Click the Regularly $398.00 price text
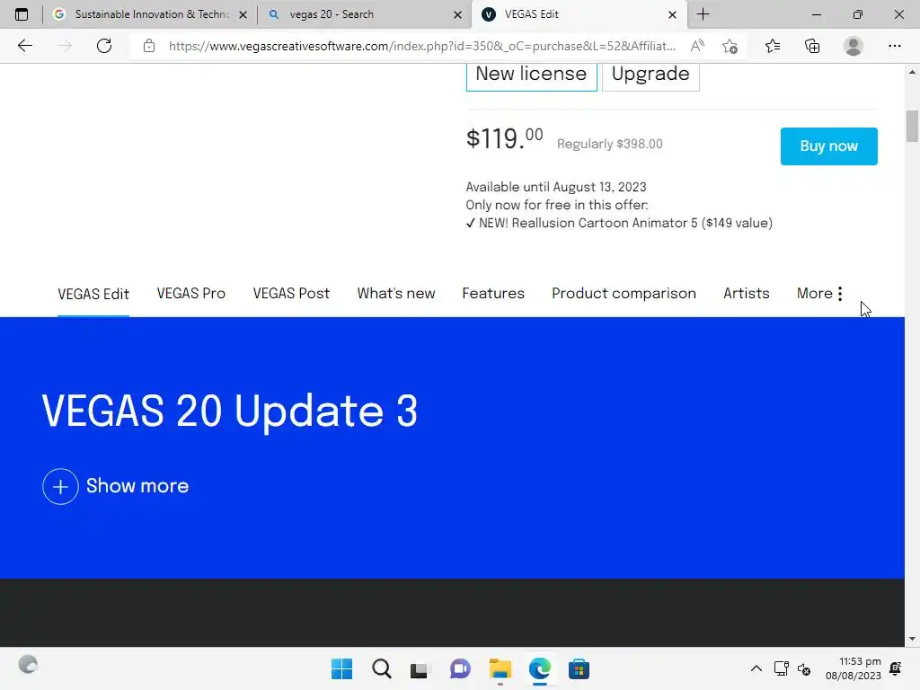The width and height of the screenshot is (920, 690). pos(610,145)
